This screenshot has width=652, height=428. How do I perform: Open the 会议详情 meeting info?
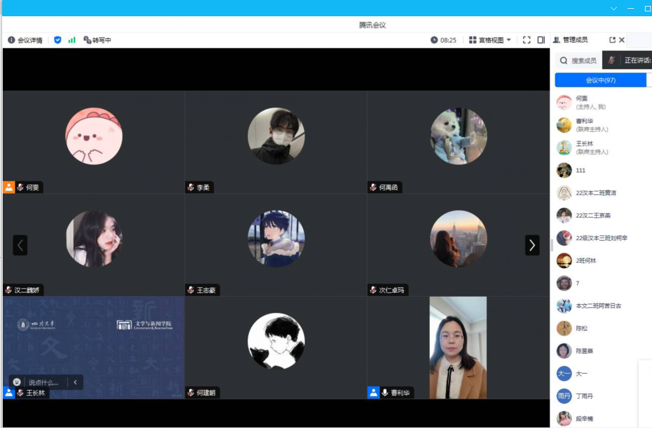coord(25,40)
